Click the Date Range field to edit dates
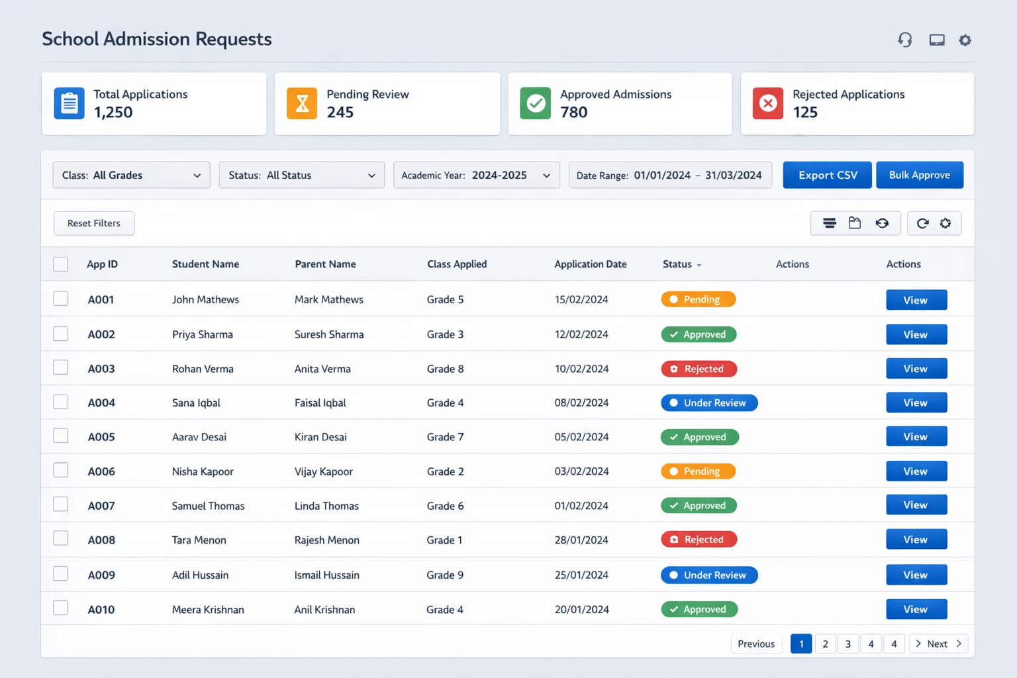 point(670,175)
